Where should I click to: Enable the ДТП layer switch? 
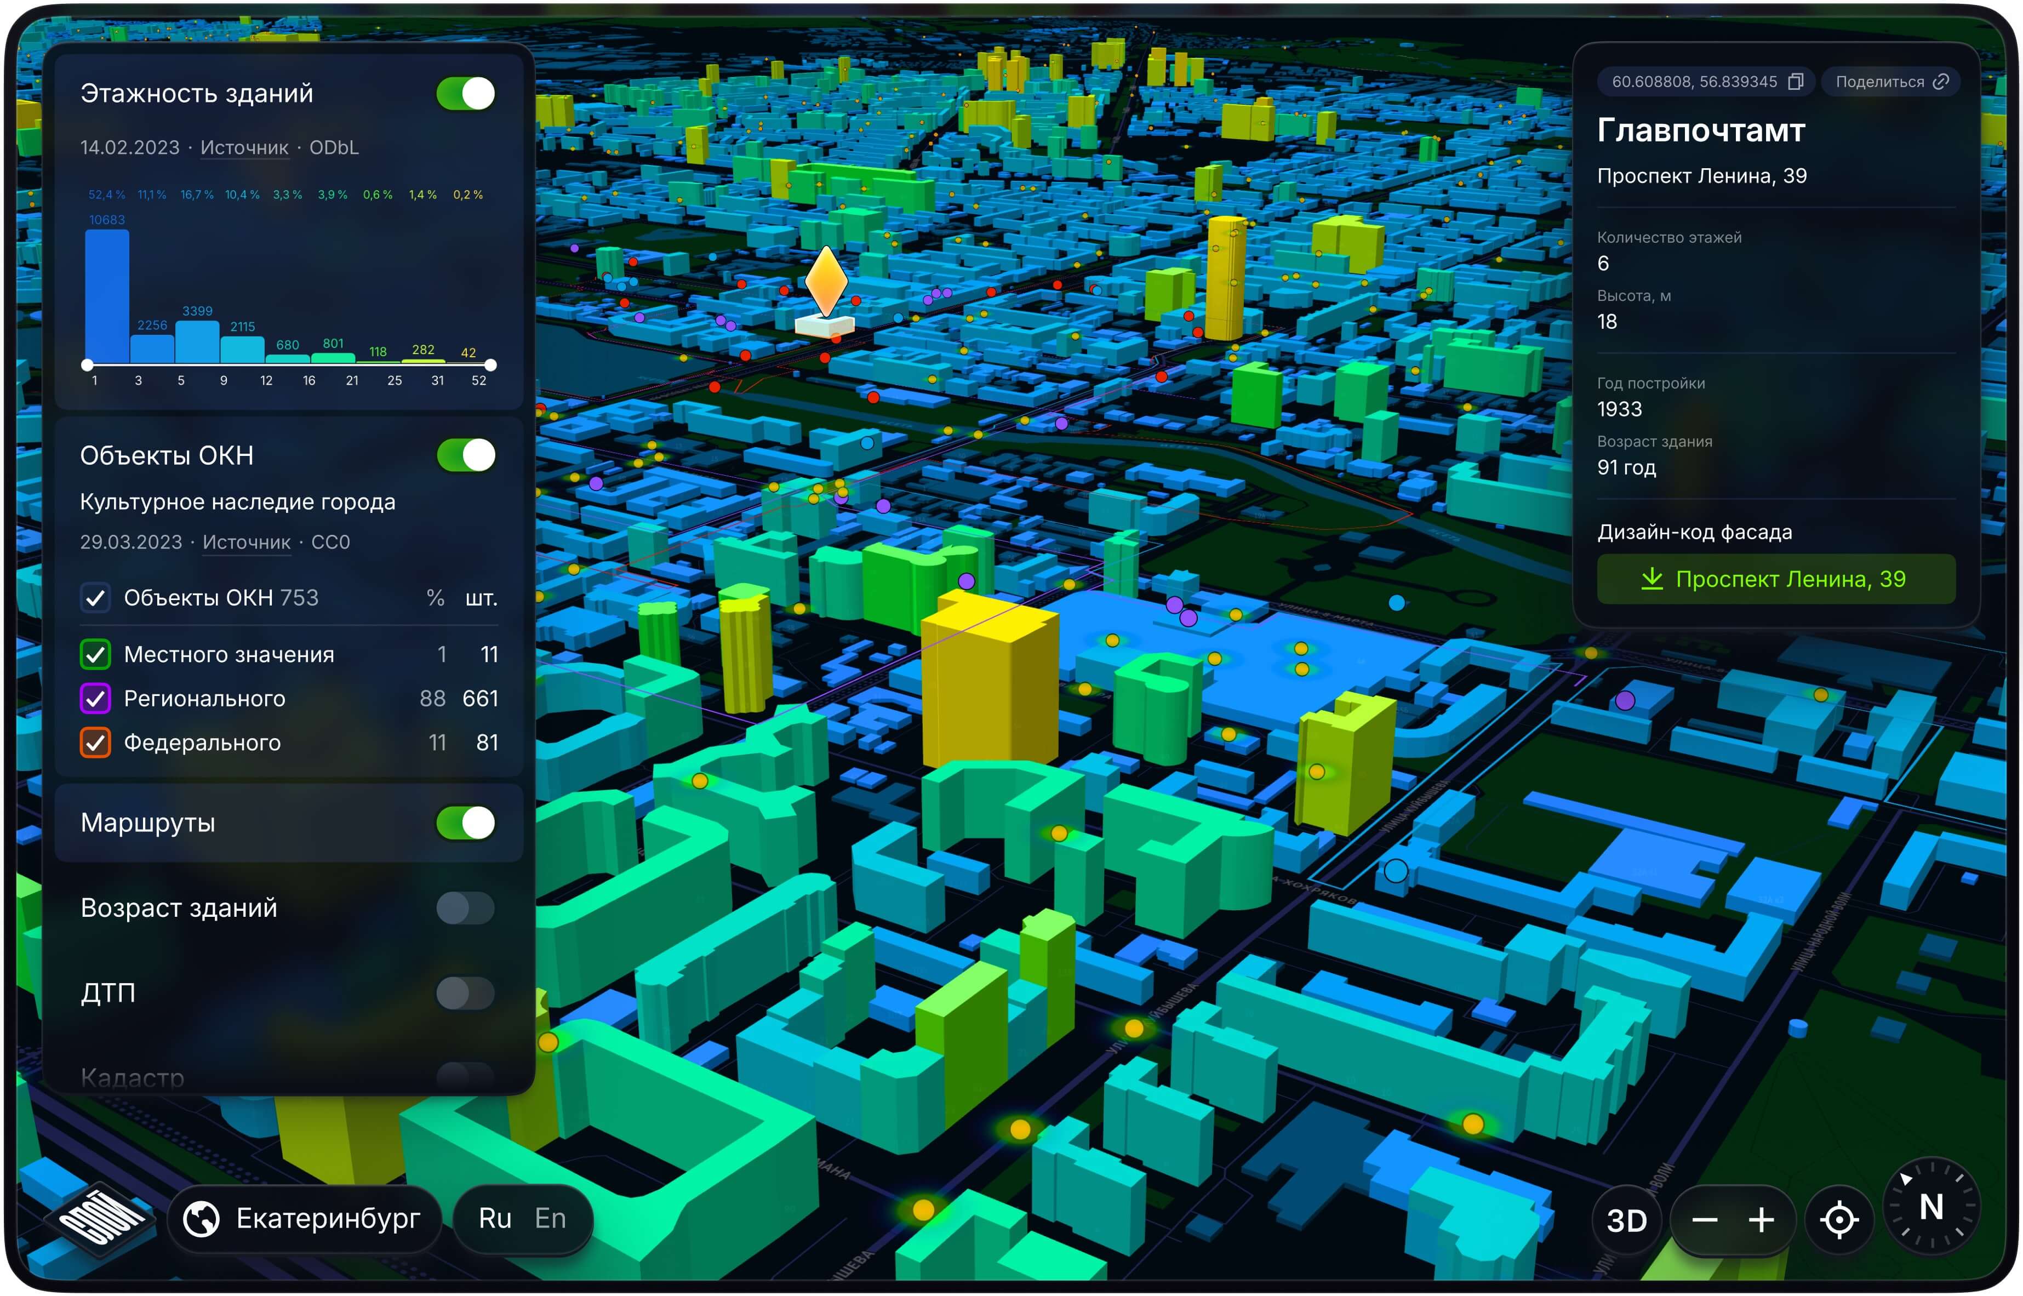point(465,993)
